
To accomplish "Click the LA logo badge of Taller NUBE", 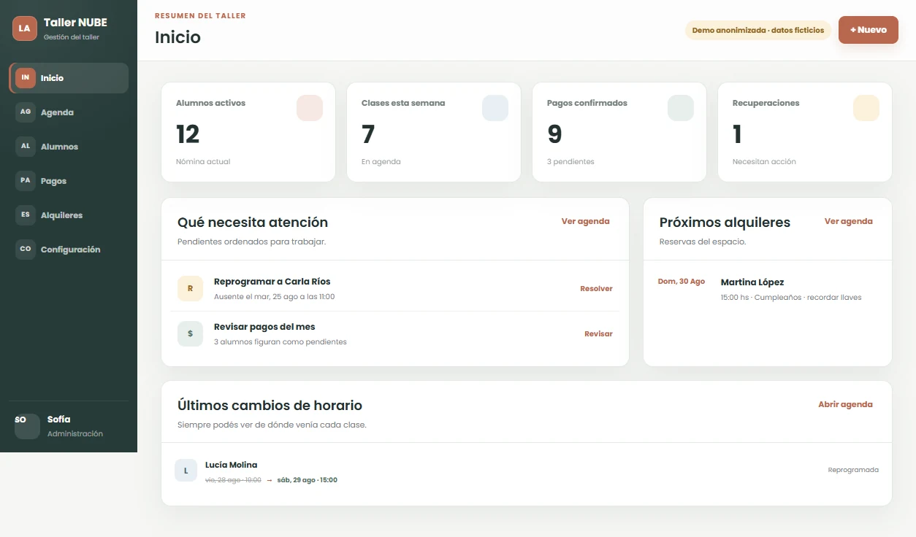I will (25, 28).
